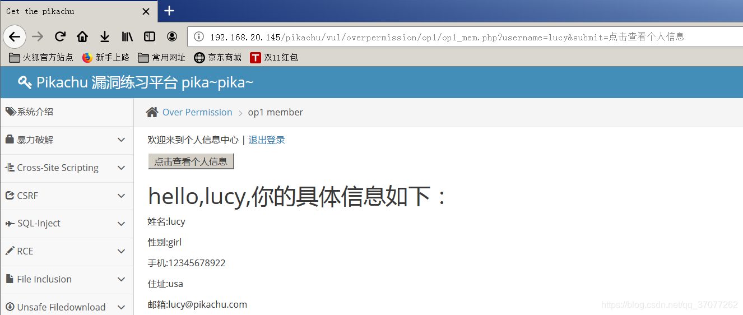Open the Firefox account icon
Viewport: 743px width, 315px height.
pos(172,37)
